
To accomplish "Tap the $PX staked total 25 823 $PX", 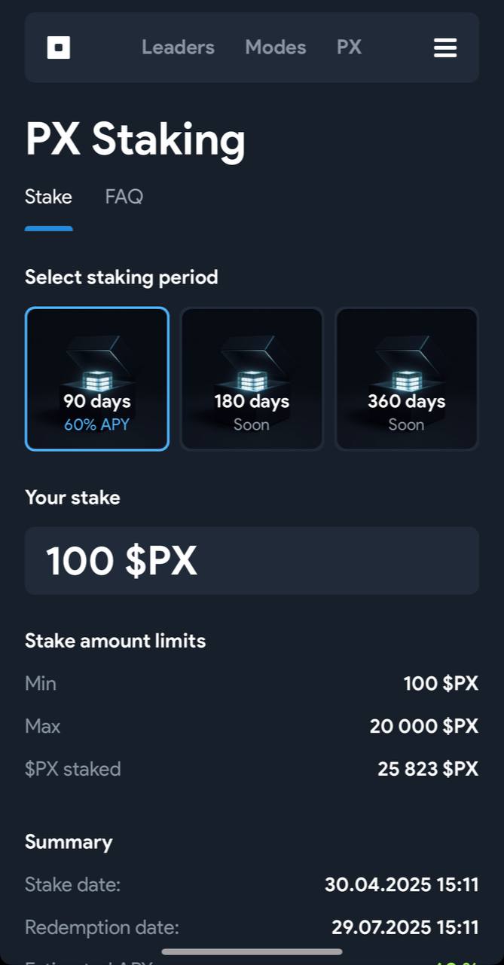I will tap(428, 769).
